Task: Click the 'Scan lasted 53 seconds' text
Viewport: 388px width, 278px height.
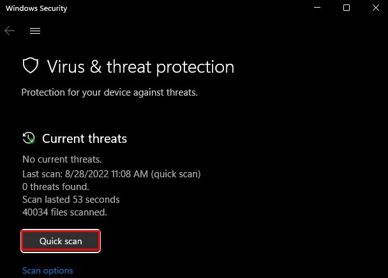Action: [x=71, y=200]
